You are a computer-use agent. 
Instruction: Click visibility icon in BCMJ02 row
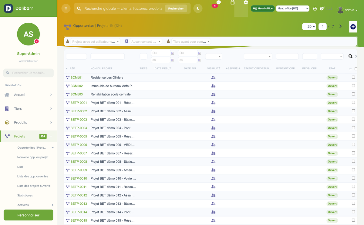tap(213, 86)
